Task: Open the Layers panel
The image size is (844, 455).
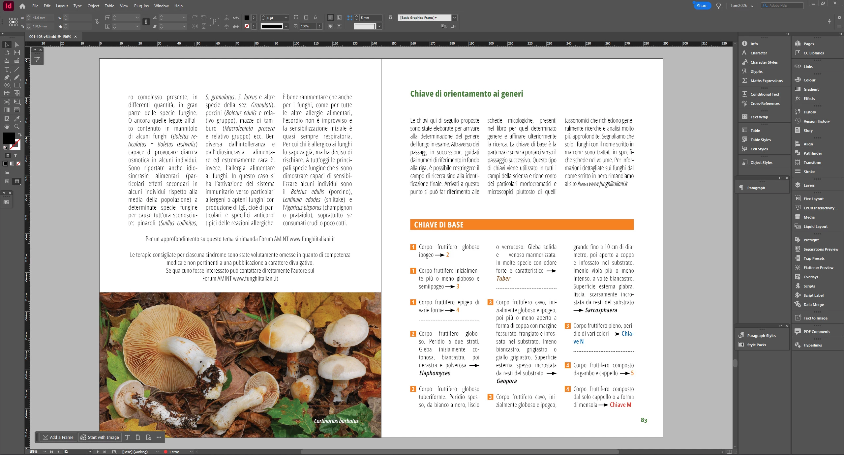Action: (809, 185)
